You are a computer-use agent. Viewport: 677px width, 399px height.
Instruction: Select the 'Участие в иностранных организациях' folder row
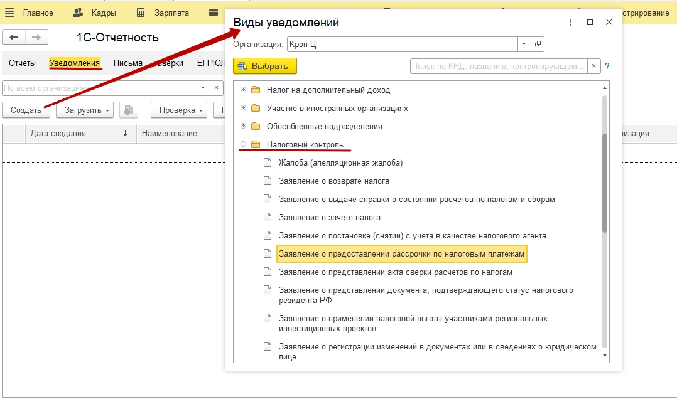tap(337, 109)
